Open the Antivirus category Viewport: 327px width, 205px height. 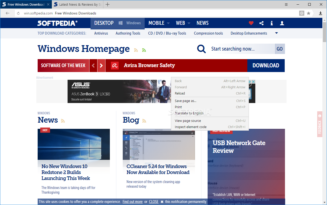pos(101,33)
